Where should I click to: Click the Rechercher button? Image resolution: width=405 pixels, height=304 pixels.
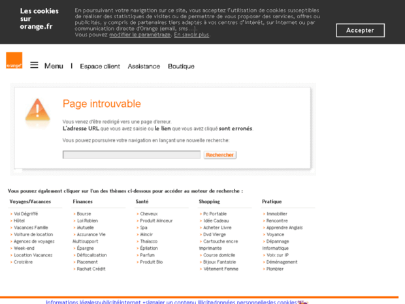(x=219, y=155)
